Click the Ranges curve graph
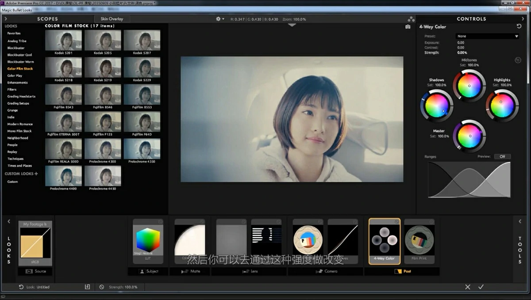Screen dimensions: 531x300 (469, 179)
